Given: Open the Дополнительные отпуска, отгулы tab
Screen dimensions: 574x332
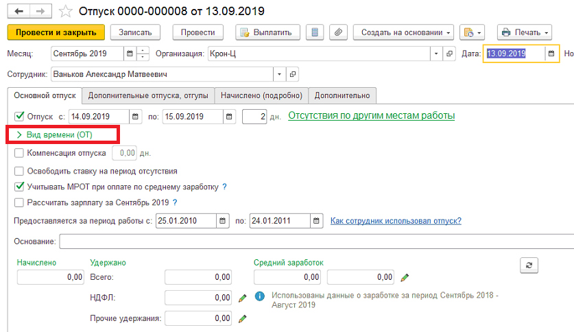Looking at the screenshot, I should pyautogui.click(x=148, y=95).
